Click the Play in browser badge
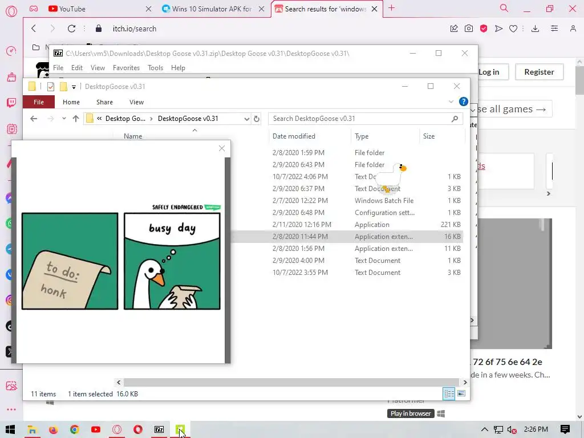This screenshot has height=438, width=584. [x=411, y=413]
